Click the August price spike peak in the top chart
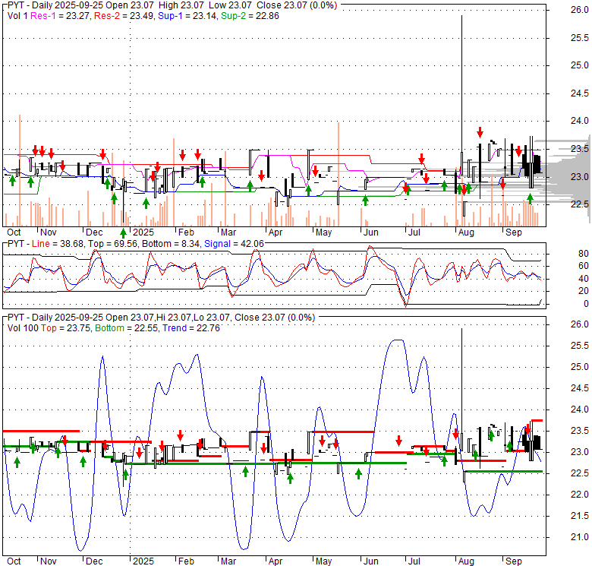 point(461,17)
